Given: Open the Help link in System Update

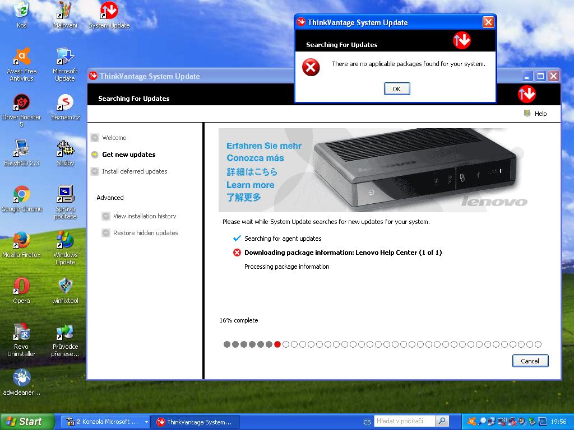Looking at the screenshot, I should tap(540, 113).
